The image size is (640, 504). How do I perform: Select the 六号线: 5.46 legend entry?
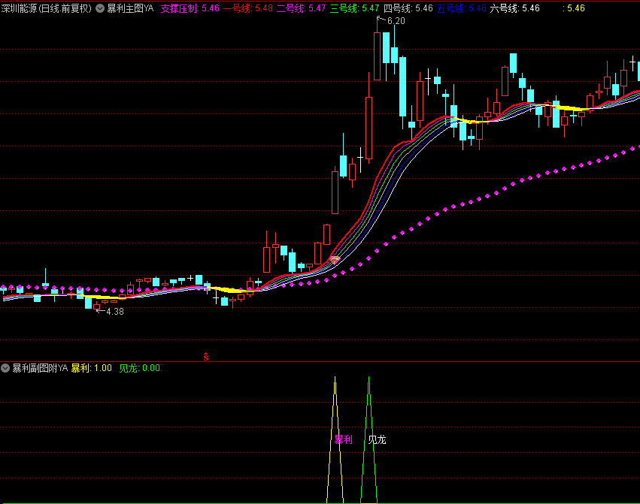click(x=514, y=8)
